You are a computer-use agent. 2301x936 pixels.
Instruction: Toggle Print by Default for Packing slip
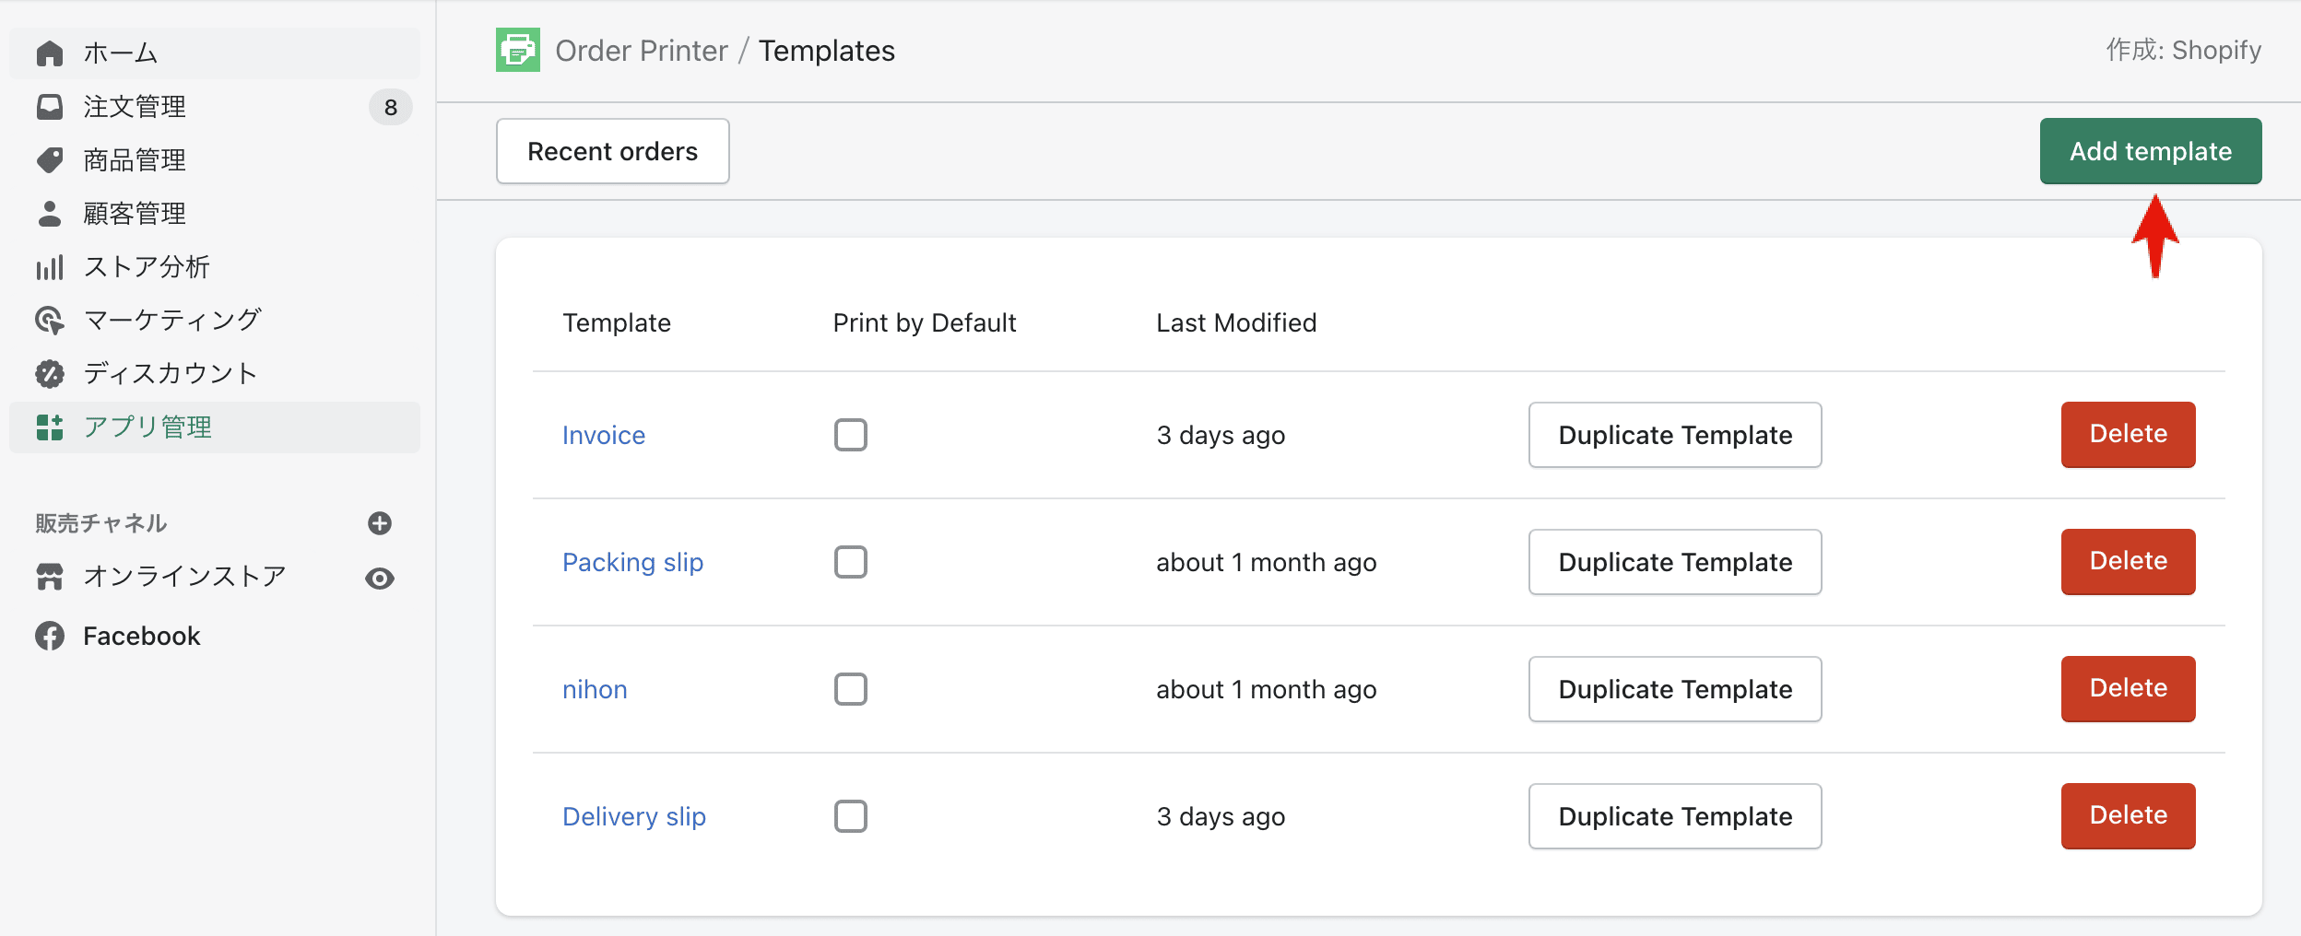(851, 562)
